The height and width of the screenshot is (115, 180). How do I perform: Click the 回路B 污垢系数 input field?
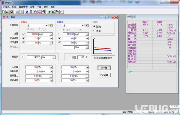(x=67, y=72)
